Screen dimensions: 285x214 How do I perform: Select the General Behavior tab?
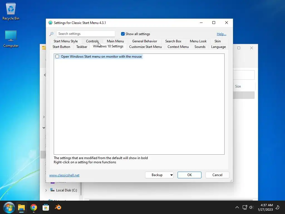[144, 41]
